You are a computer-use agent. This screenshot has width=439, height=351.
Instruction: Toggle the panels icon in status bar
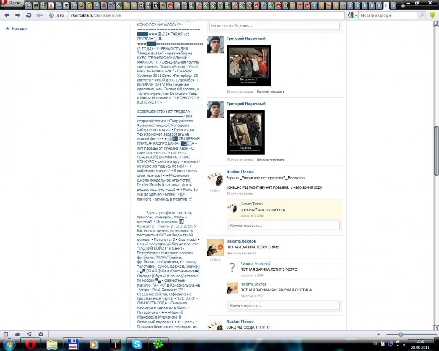click(x=6, y=334)
